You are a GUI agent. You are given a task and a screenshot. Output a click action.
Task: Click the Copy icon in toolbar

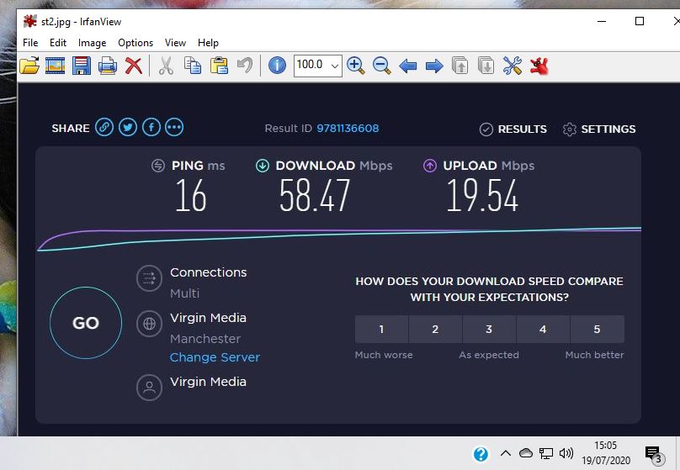click(x=193, y=66)
